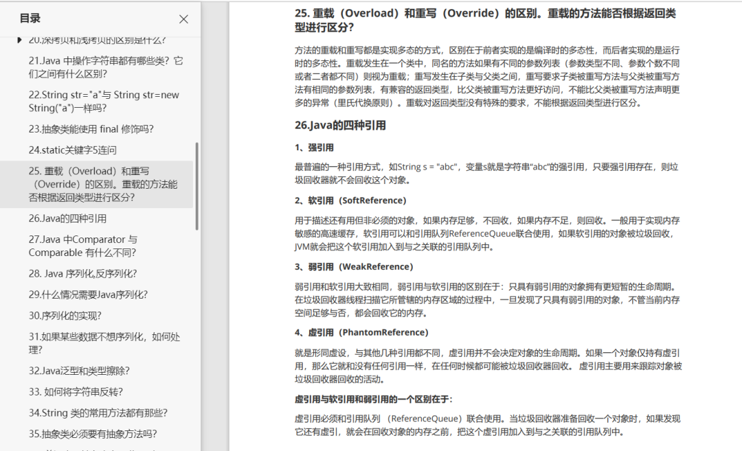Click paragraph starting 就是形同虚设
This screenshot has width=742, height=451.
click(x=488, y=366)
